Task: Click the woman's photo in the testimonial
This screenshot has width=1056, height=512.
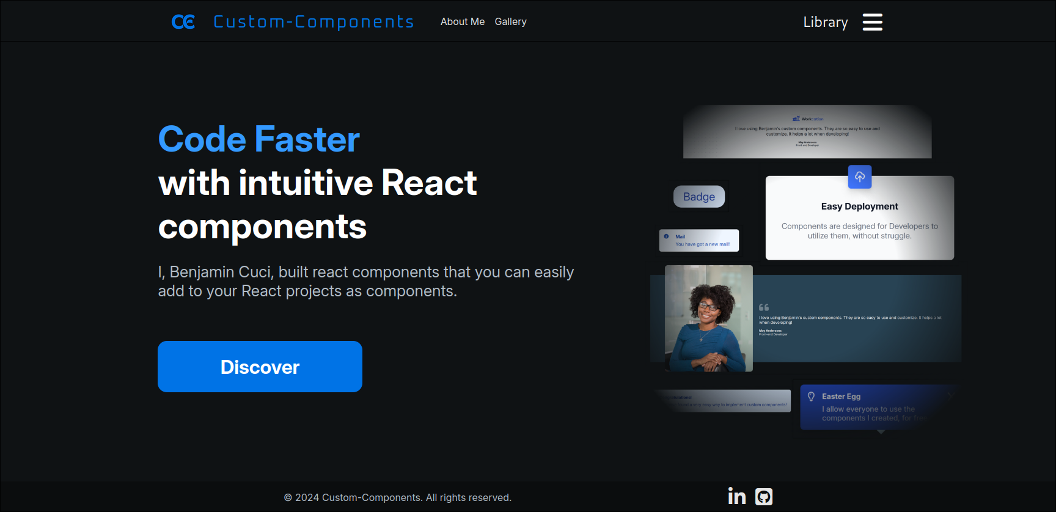Action: tap(709, 318)
